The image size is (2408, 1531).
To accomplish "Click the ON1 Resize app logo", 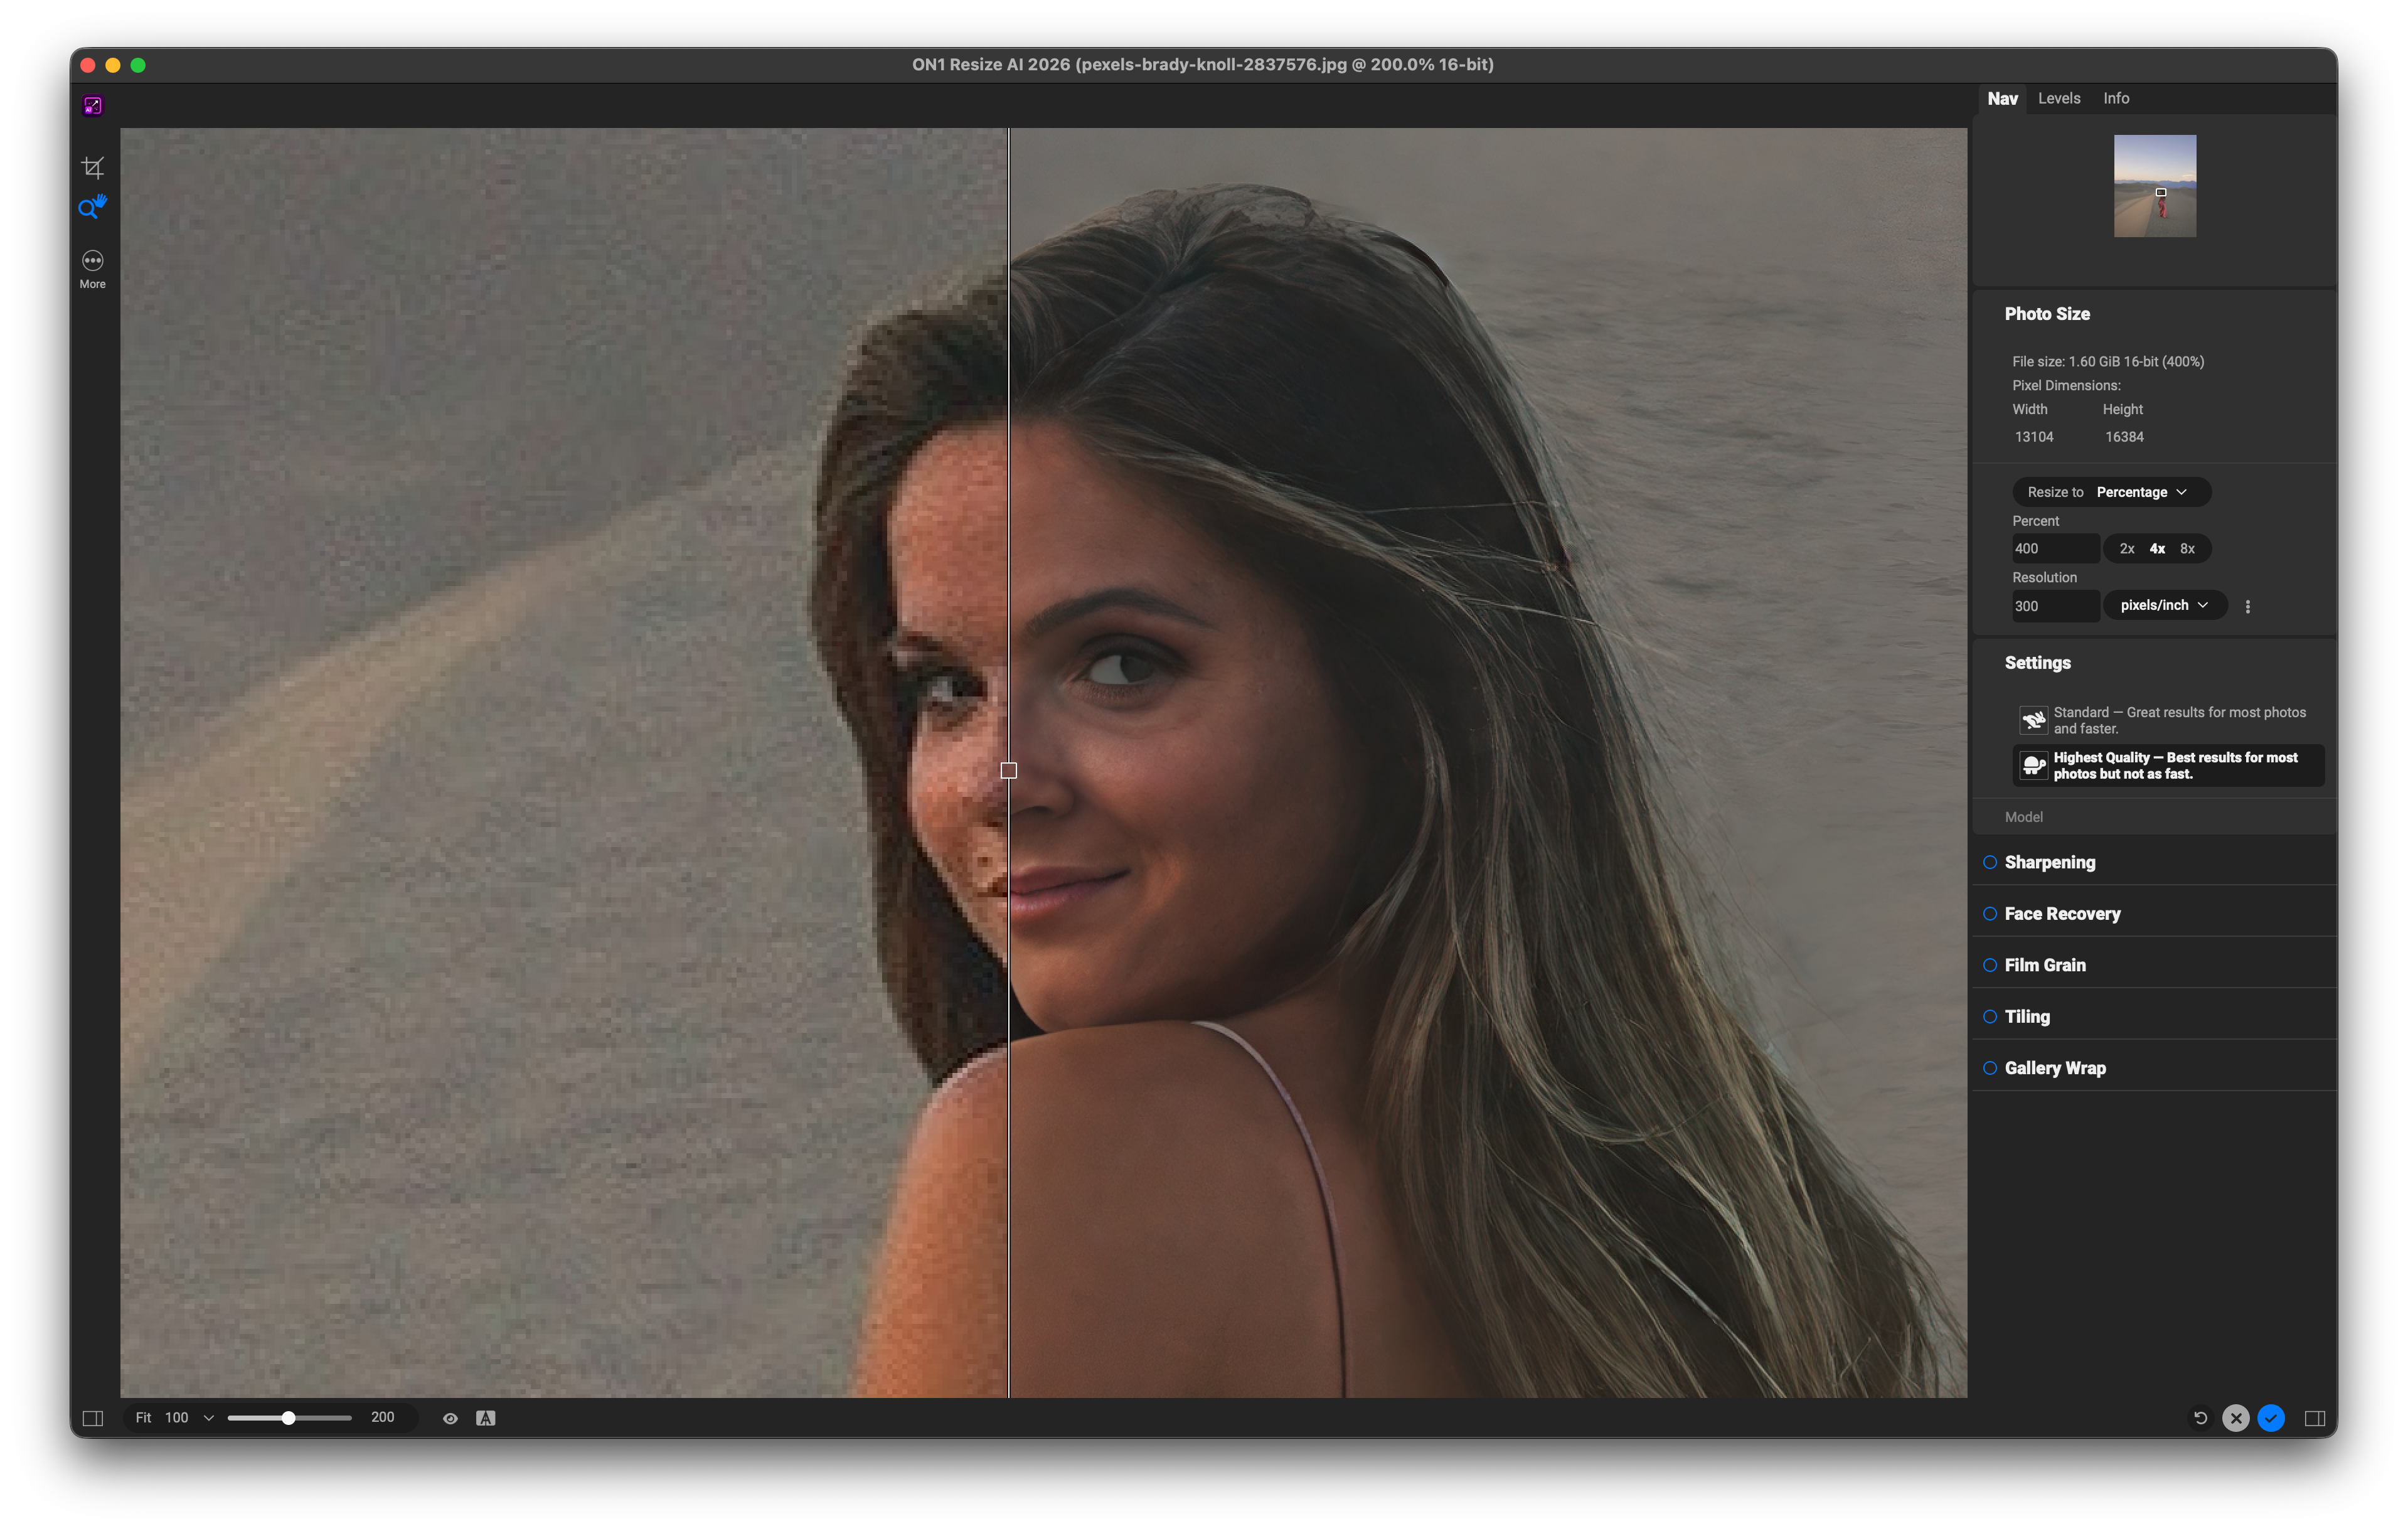I will pyautogui.click(x=92, y=105).
